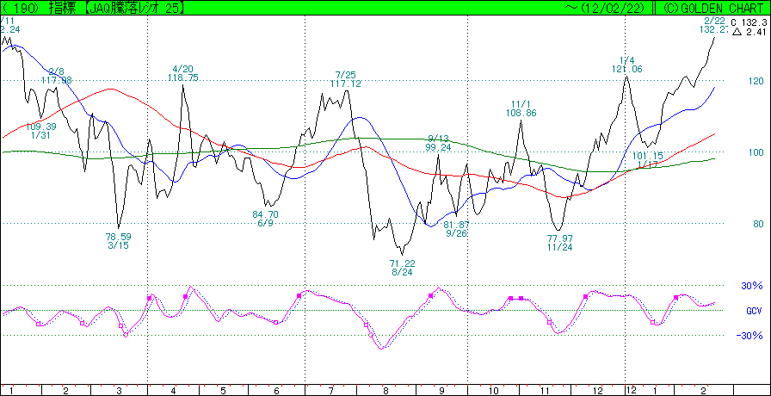Select the 71.22 trough label for 8/24

coord(402,263)
